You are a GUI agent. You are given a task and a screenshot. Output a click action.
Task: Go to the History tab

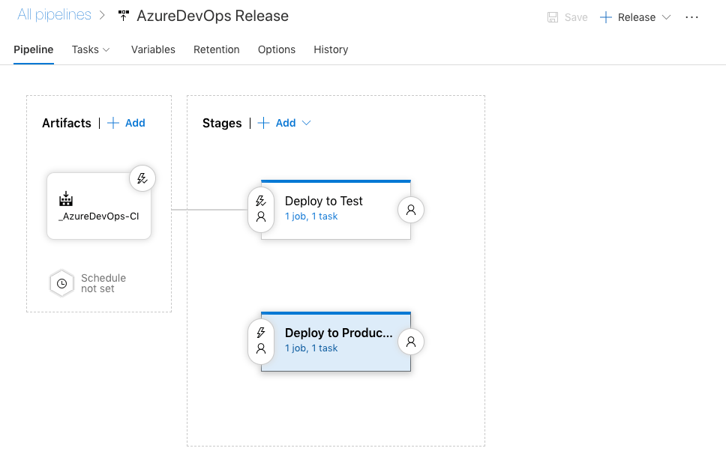point(331,49)
